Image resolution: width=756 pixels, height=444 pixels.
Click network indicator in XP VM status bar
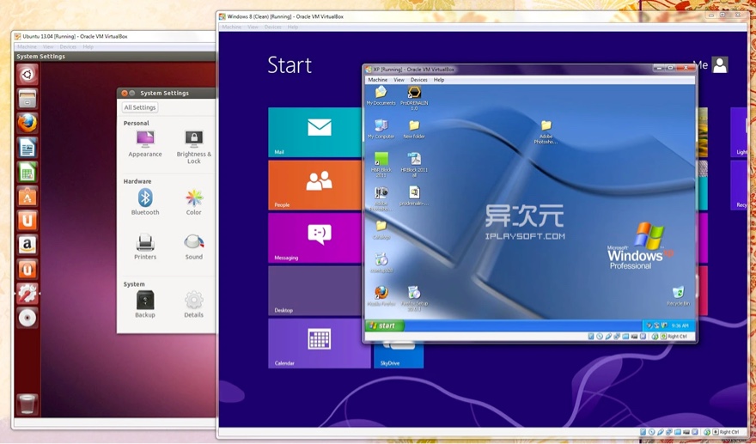tap(617, 337)
